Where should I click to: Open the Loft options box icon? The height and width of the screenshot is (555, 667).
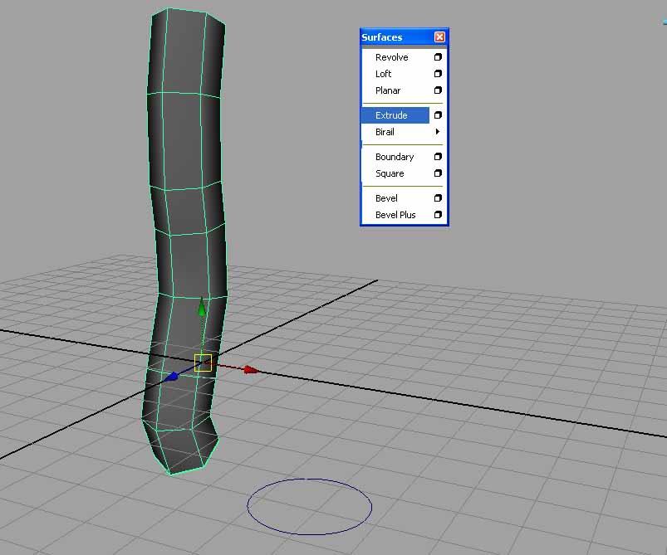coord(438,74)
